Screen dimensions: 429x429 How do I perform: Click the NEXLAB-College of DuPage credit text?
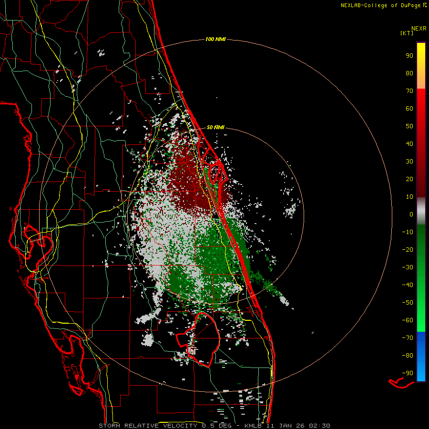tap(383, 5)
